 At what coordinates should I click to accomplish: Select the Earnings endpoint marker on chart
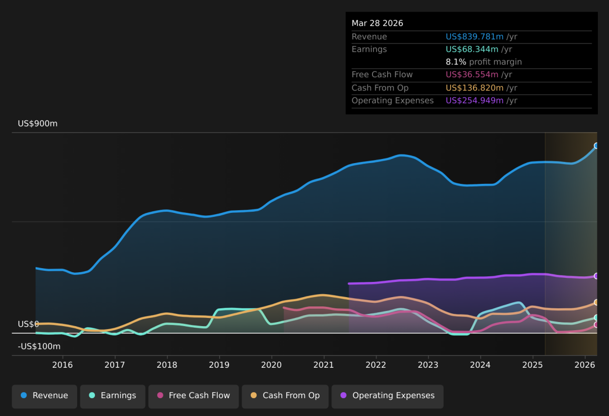point(597,317)
